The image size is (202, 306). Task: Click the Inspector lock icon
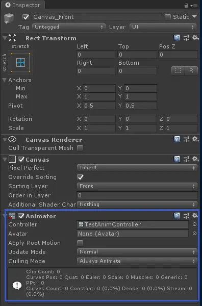click(186, 6)
